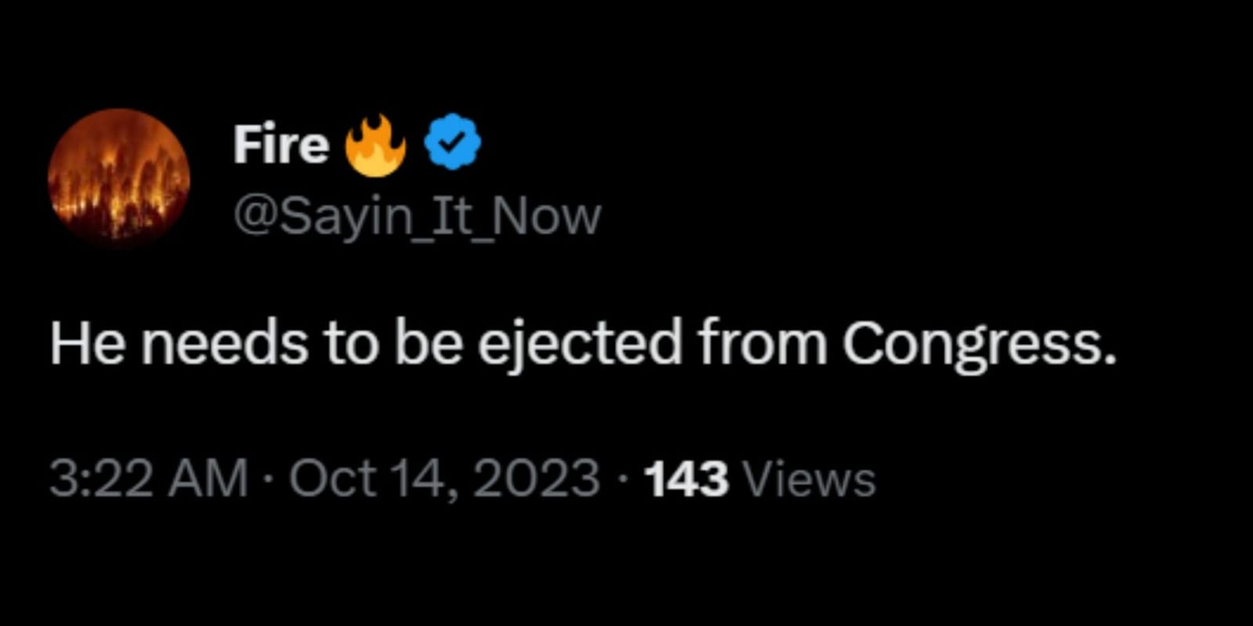1253x626 pixels.
Task: Click the @Sayin_It_Now handle
Action: coord(417,216)
